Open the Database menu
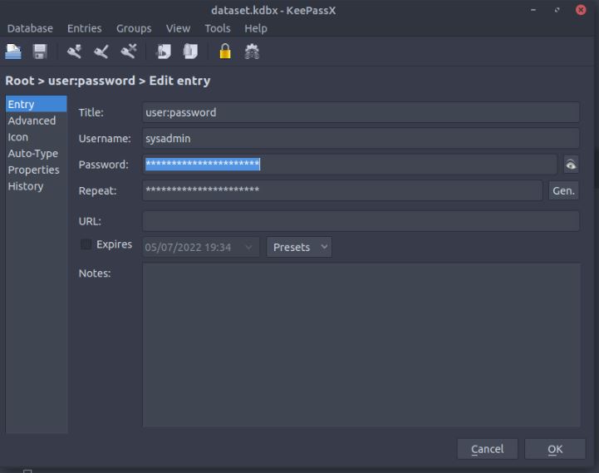The image size is (599, 473). [30, 28]
